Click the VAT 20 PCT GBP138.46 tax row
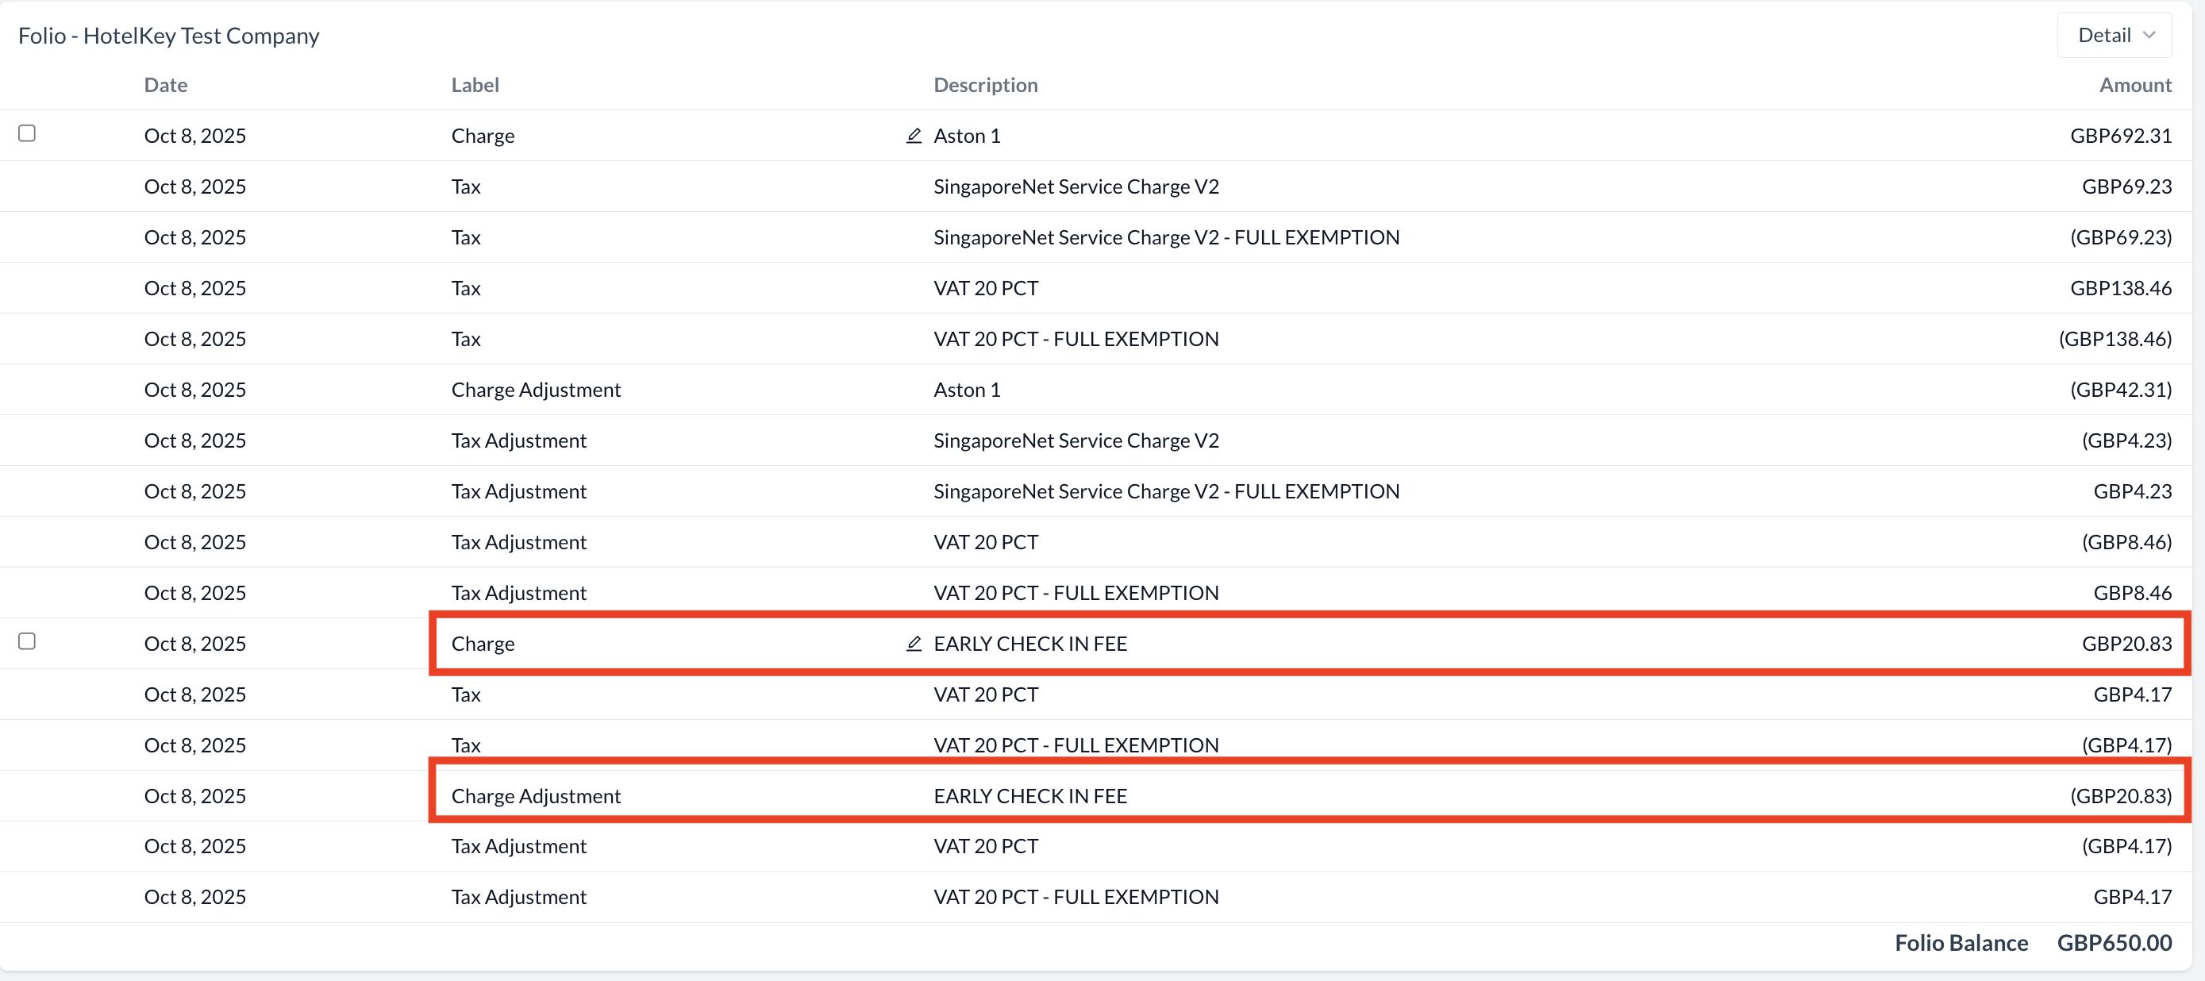Image resolution: width=2205 pixels, height=981 pixels. tap(985, 287)
